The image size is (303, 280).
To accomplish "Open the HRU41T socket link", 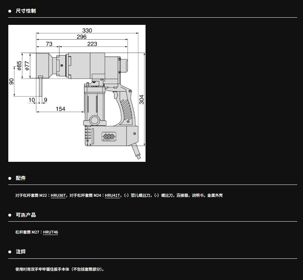I will [112, 195].
